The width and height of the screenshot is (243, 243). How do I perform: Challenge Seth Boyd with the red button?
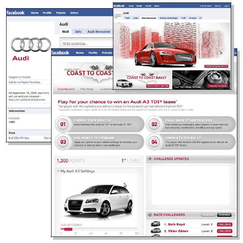(225, 225)
